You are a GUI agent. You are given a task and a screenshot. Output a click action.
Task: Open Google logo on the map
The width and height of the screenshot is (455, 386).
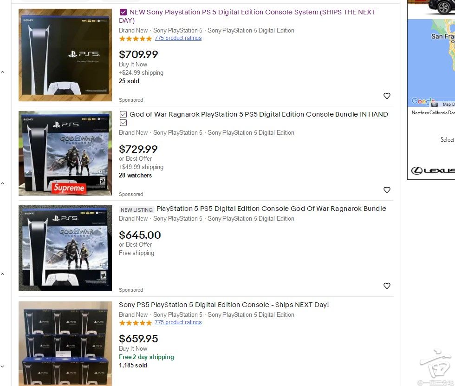(x=423, y=101)
